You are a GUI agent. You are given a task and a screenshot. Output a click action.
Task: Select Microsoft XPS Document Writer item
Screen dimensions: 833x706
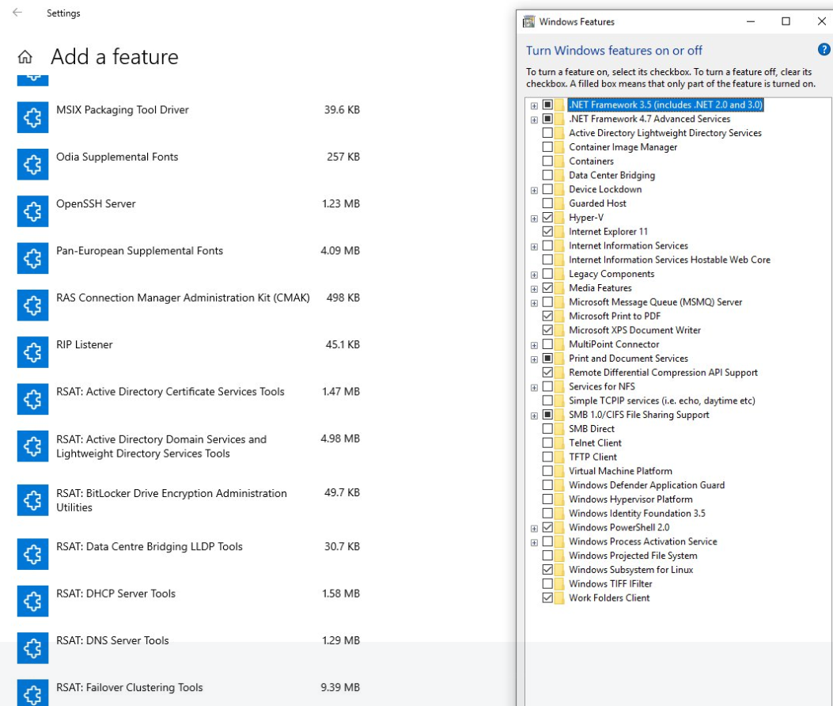point(634,330)
